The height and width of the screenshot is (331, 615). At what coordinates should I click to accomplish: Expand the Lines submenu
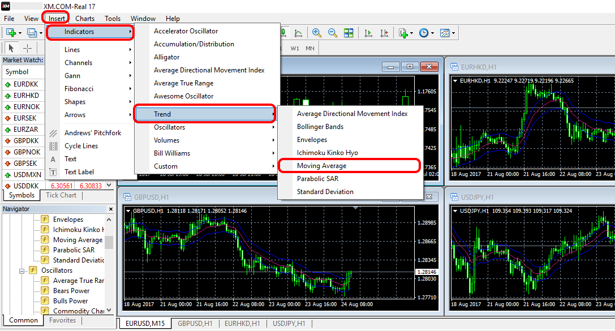90,49
